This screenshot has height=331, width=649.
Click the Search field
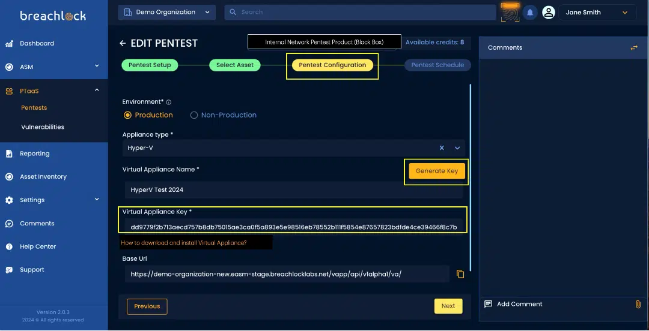click(x=360, y=13)
